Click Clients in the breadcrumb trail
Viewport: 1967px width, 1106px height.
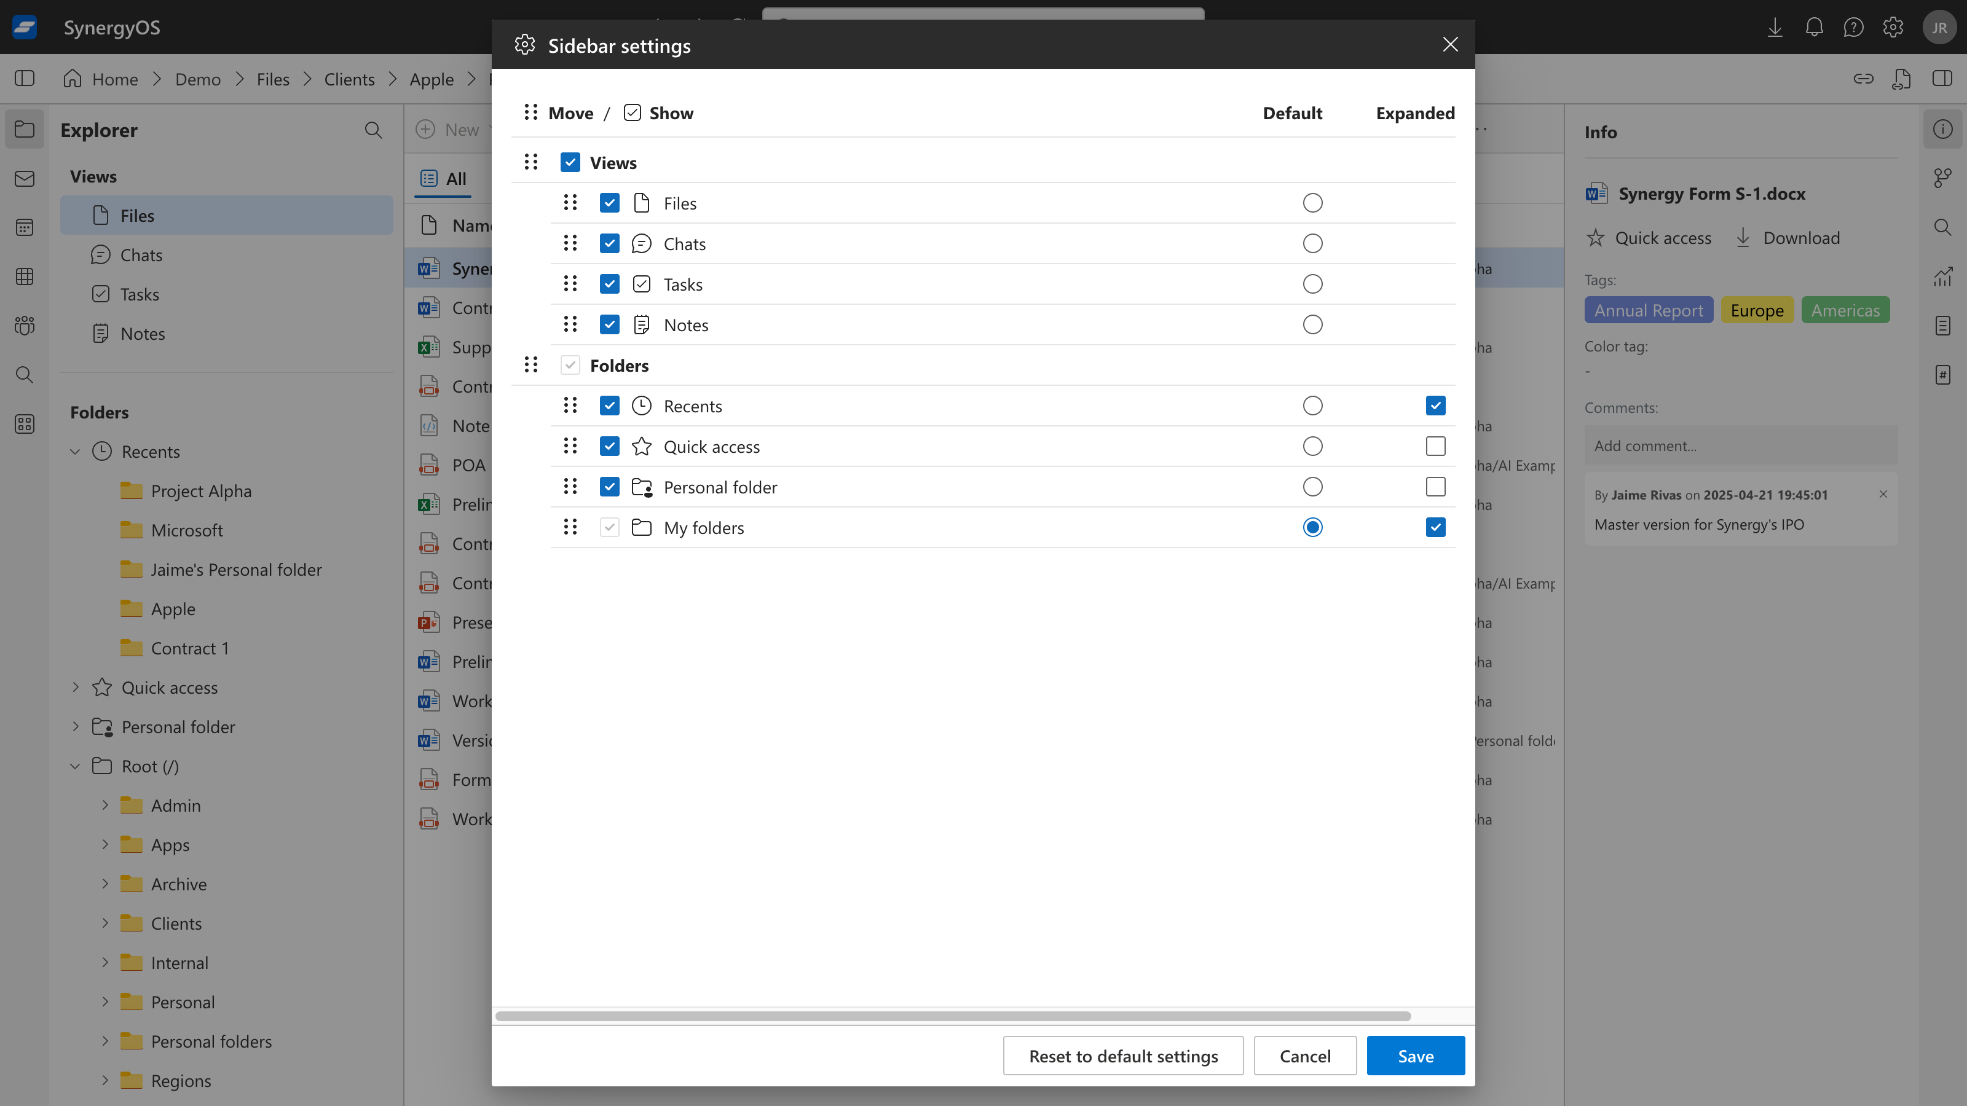pyautogui.click(x=349, y=79)
